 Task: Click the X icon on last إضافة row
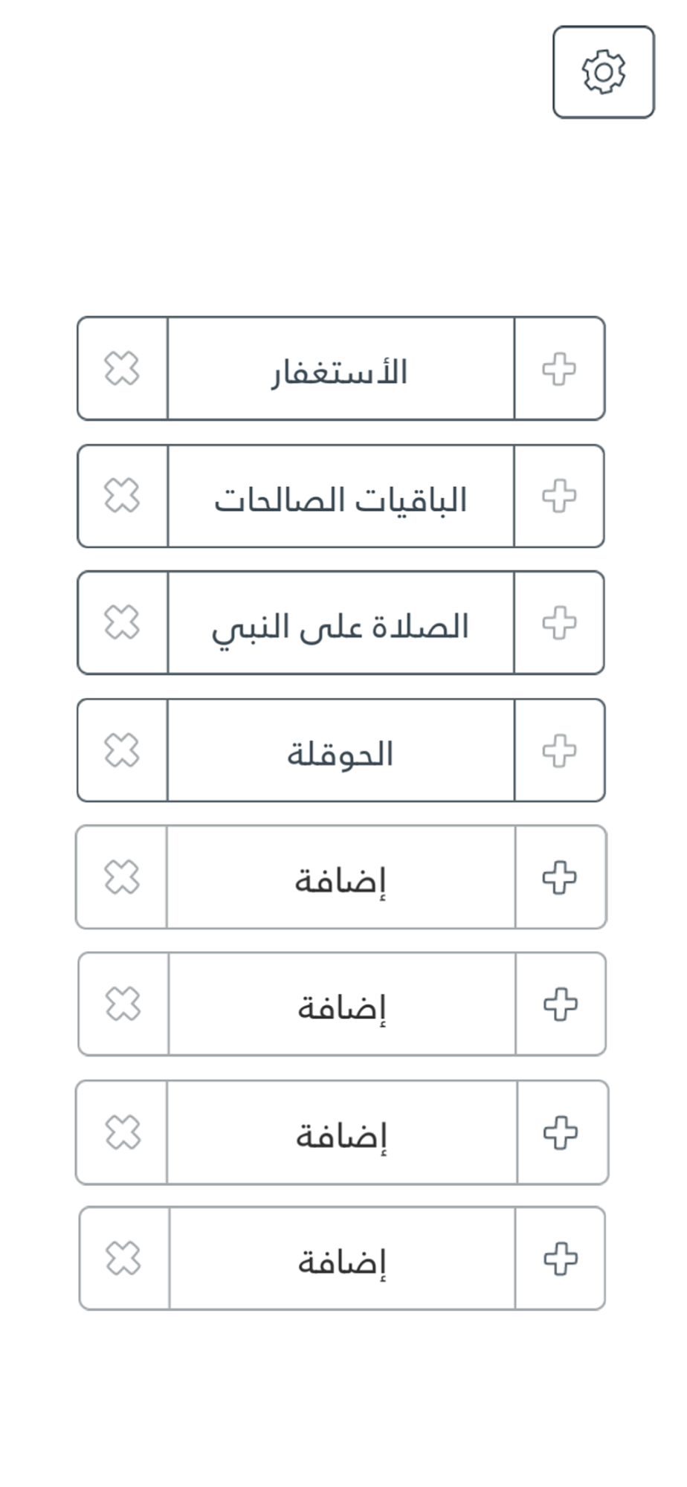(123, 1259)
